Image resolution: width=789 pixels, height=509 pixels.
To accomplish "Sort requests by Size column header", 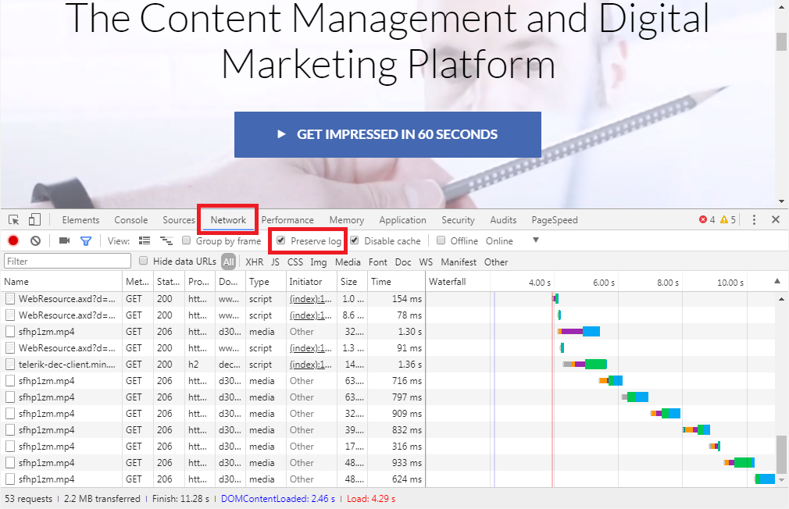I will click(x=352, y=282).
